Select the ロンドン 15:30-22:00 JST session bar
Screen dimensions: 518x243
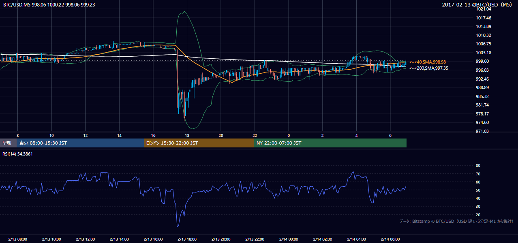(199, 143)
